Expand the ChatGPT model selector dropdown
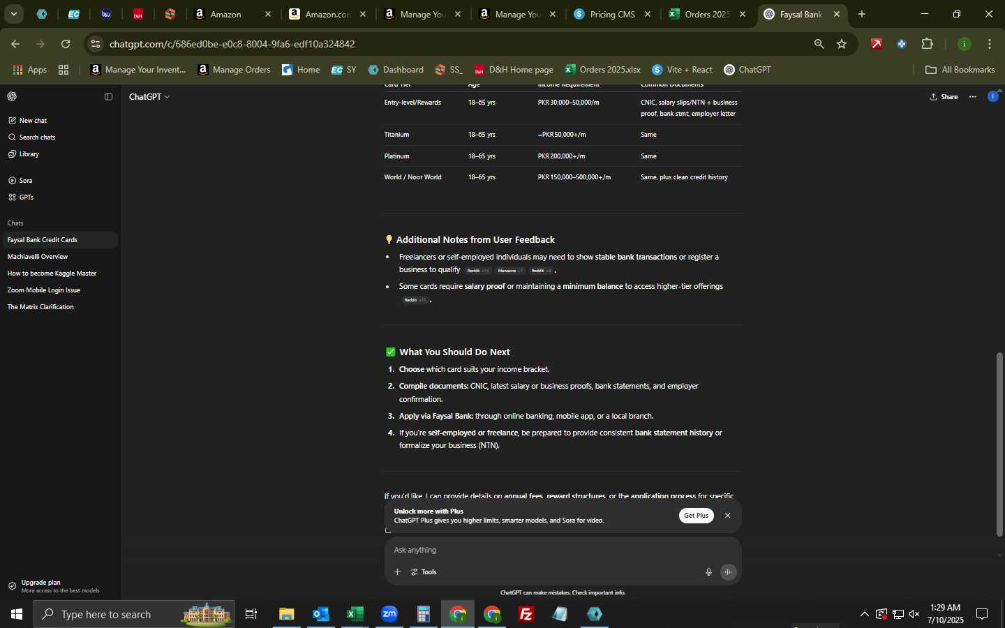The image size is (1005, 628). click(149, 97)
